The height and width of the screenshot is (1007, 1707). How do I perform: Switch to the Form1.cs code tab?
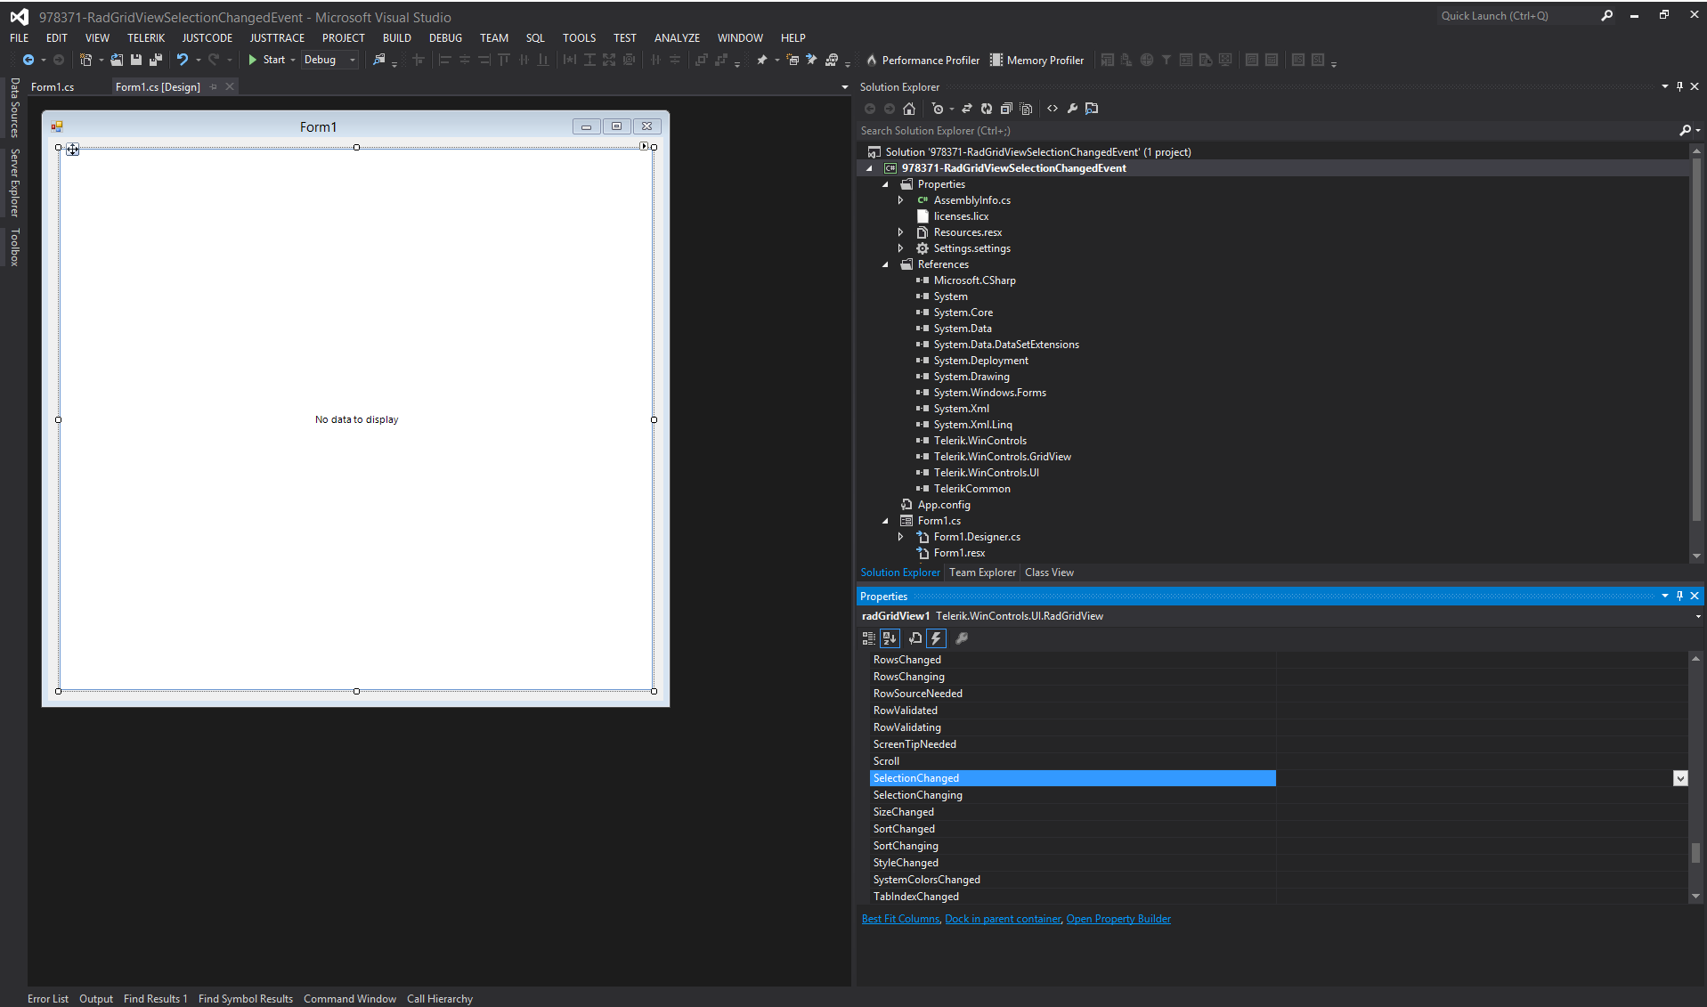pos(53,87)
